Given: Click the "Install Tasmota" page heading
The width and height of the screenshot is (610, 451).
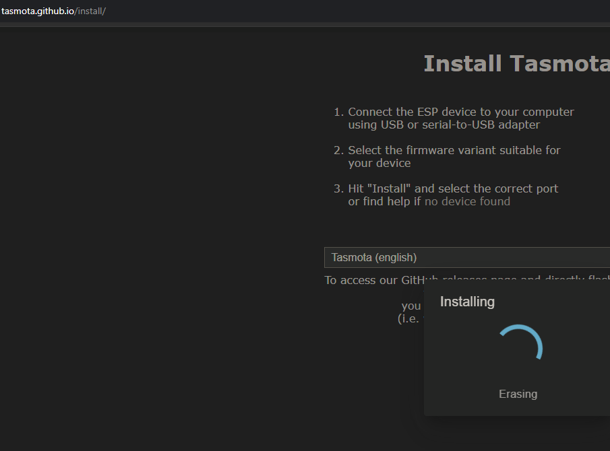Looking at the screenshot, I should [516, 63].
